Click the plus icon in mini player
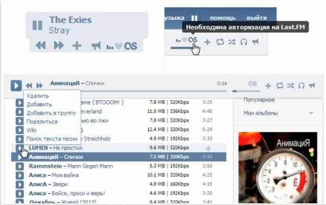The width and height of the screenshot is (326, 205). click(x=77, y=46)
